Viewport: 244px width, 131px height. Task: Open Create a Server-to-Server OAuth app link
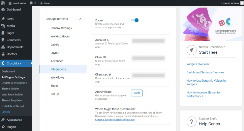115,120
